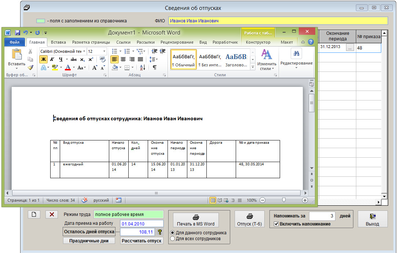Select 'Для всех сотрудников' radio option

(172, 239)
